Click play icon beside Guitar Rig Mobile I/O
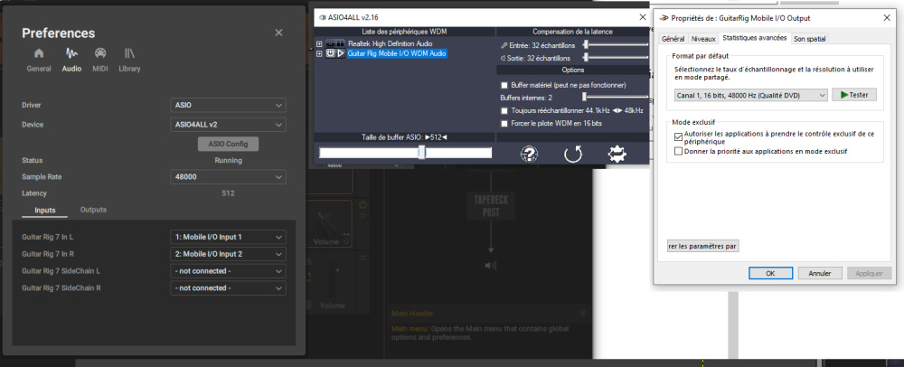This screenshot has width=904, height=367. click(340, 53)
